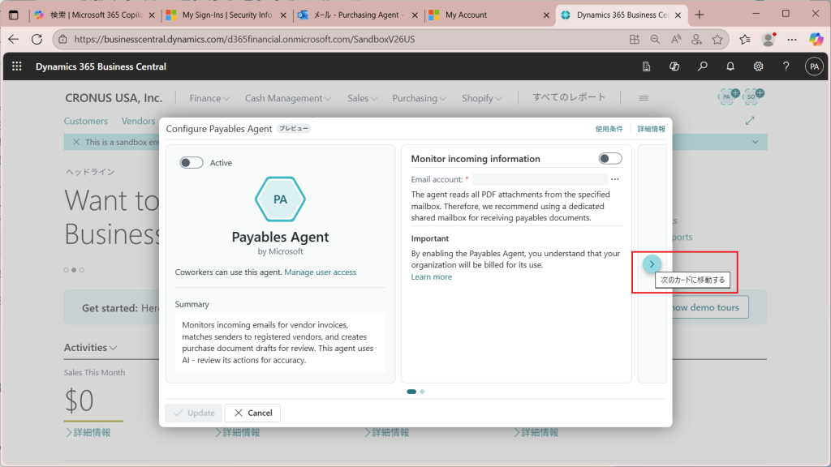The width and height of the screenshot is (831, 467).
Task: Open the 詳細情報 link in dialog header
Action: pyautogui.click(x=651, y=129)
